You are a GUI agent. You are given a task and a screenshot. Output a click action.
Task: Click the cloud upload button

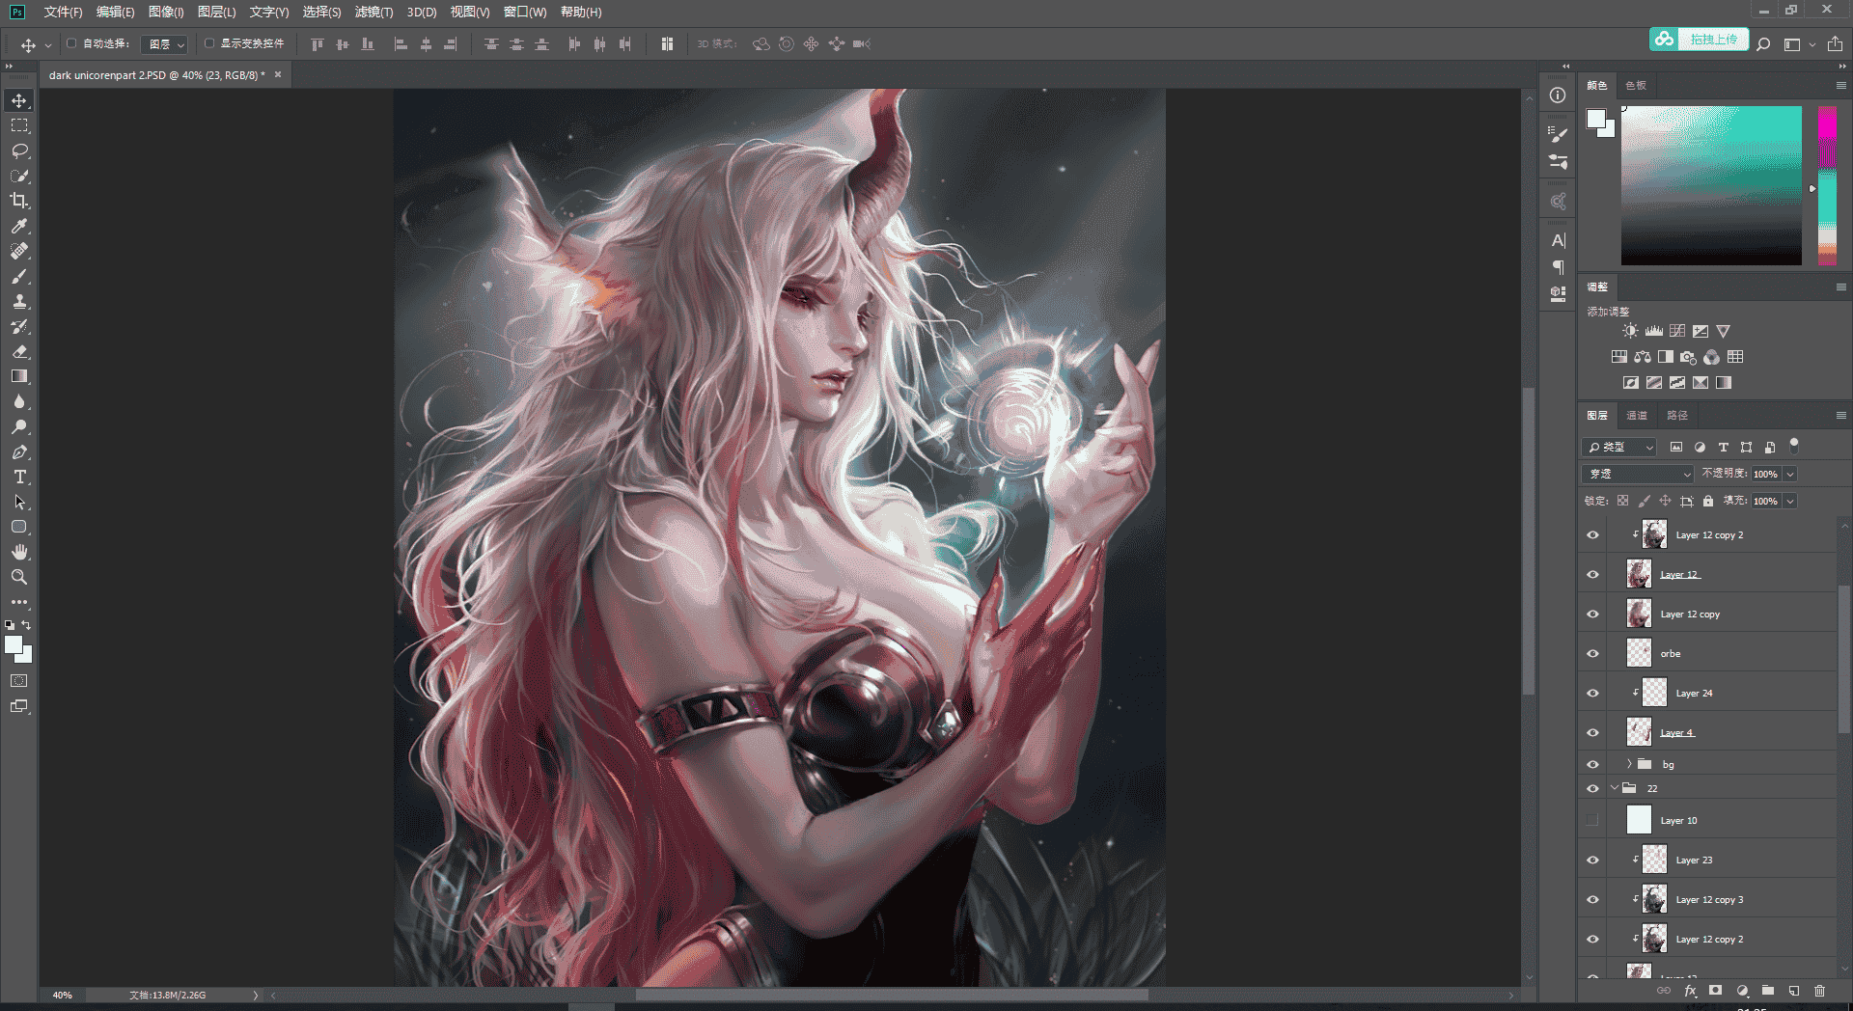(1699, 40)
